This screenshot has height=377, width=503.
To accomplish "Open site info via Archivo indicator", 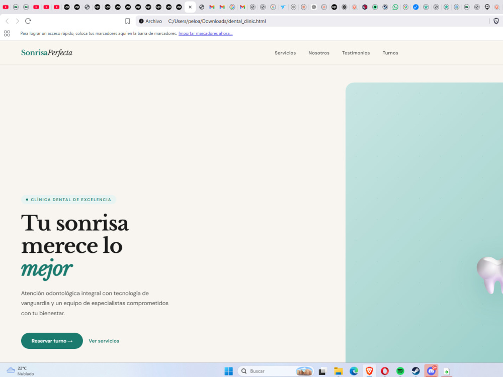I will coord(150,21).
